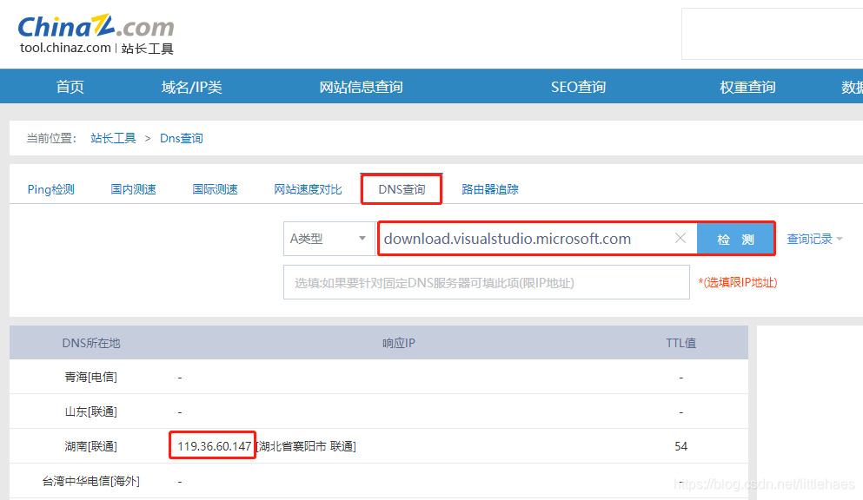Click the 青海[电信] row label
The image size is (863, 500).
[90, 377]
